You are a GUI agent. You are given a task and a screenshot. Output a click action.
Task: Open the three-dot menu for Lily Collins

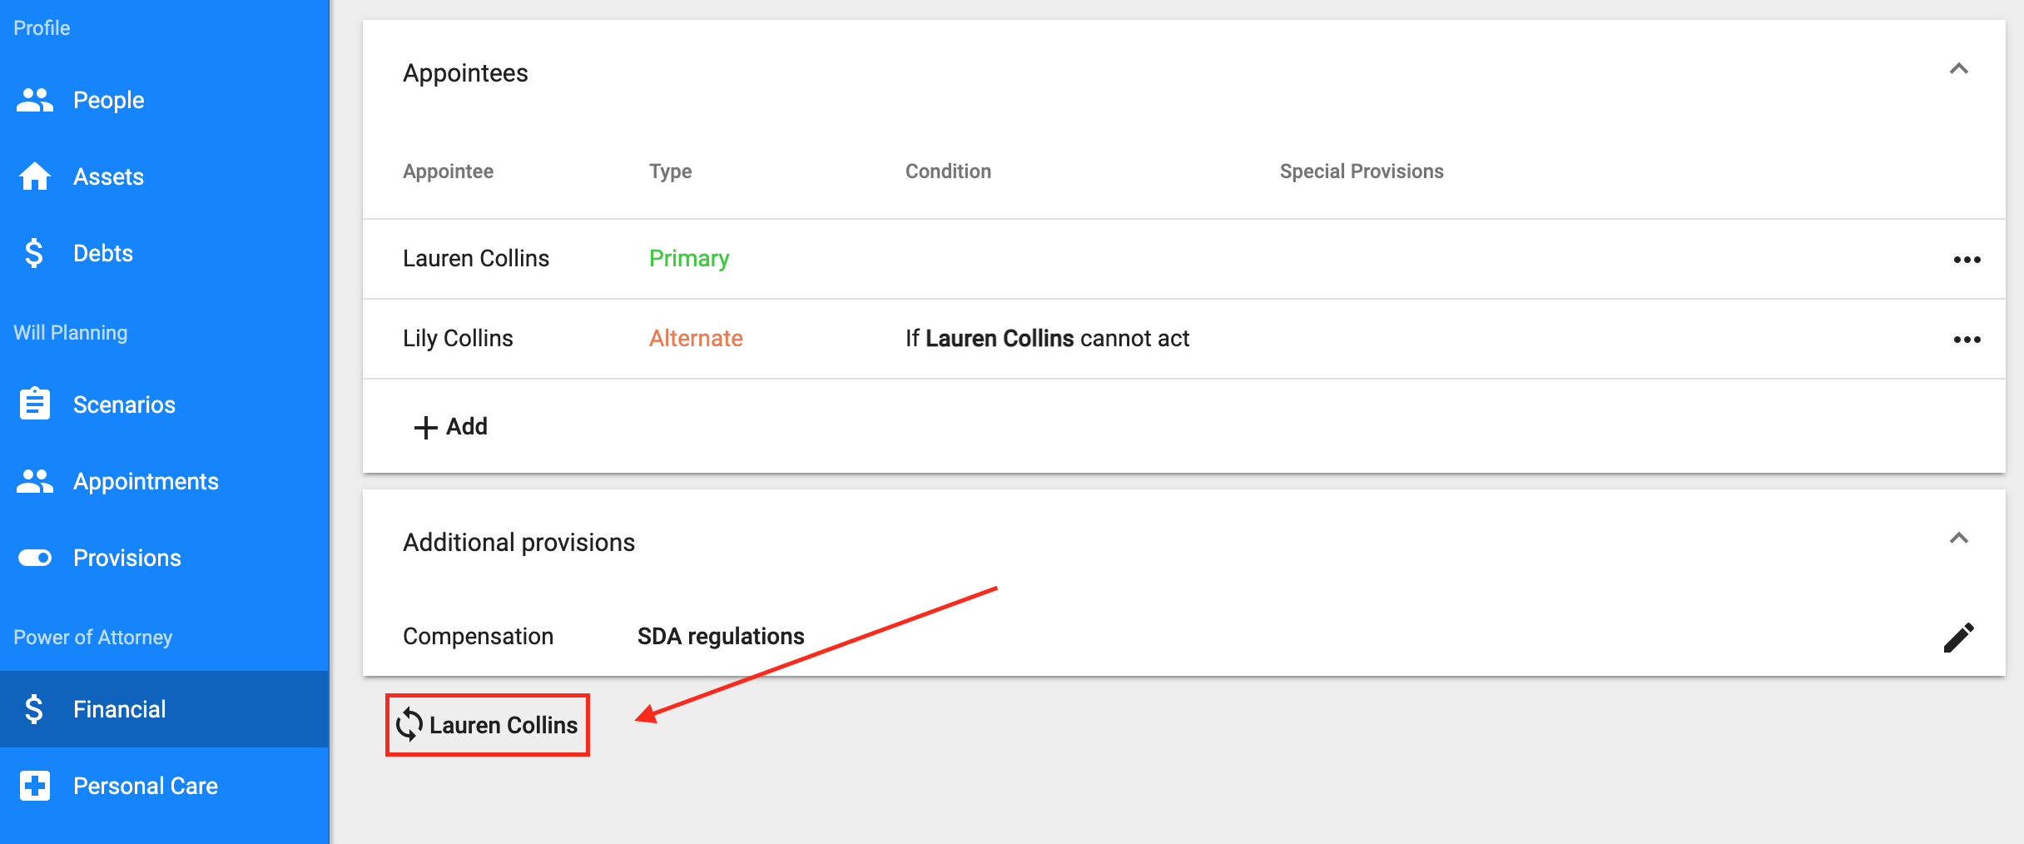[1967, 340]
